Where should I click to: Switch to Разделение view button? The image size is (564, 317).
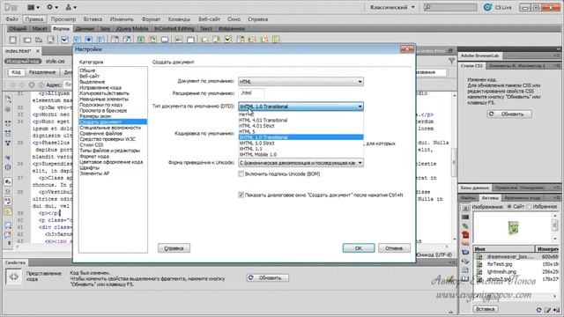click(42, 72)
